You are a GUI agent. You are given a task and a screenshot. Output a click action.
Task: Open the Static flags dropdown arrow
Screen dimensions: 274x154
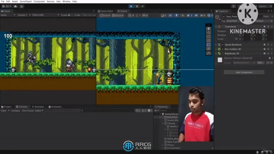[272, 16]
